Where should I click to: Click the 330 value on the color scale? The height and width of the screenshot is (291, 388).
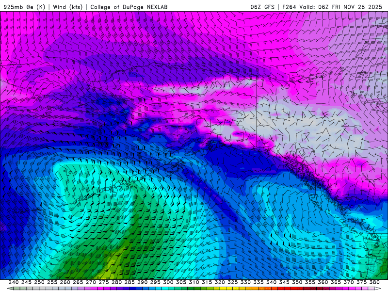(245, 282)
